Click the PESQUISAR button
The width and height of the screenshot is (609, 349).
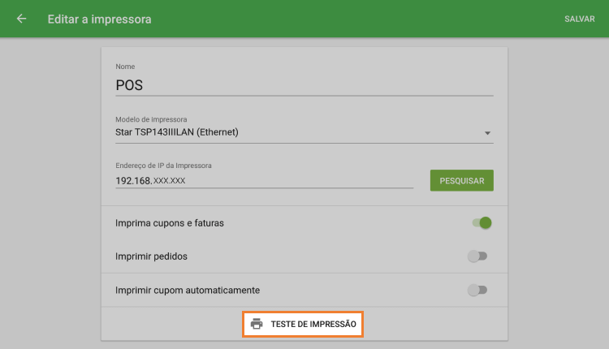(x=461, y=180)
